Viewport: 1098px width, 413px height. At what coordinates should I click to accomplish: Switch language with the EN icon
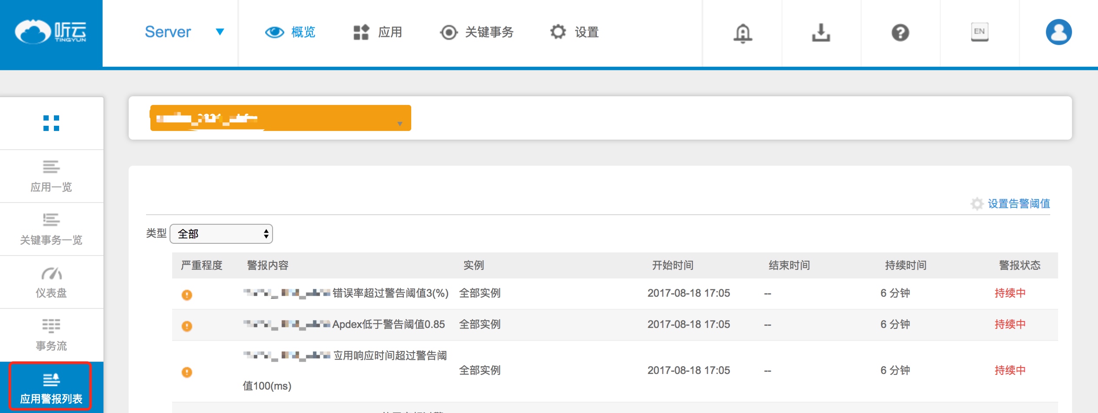[979, 32]
